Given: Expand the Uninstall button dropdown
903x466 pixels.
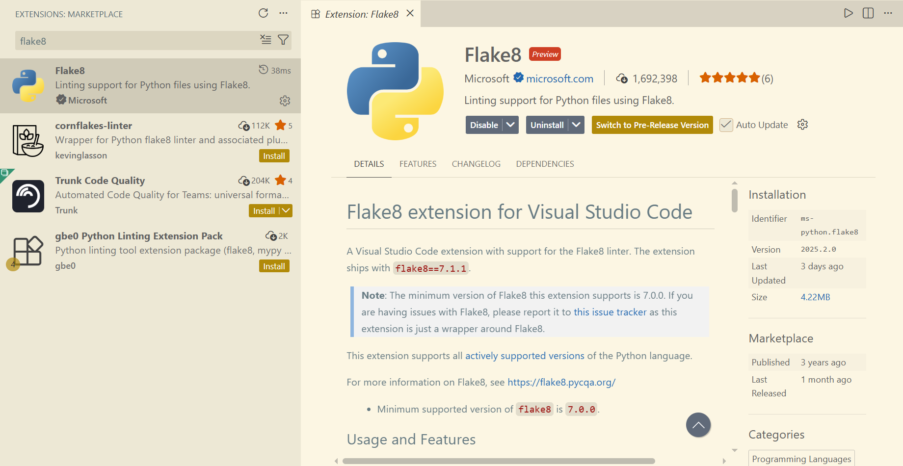Looking at the screenshot, I should click(x=577, y=125).
